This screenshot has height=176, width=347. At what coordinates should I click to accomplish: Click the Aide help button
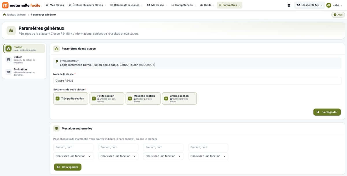point(338,15)
